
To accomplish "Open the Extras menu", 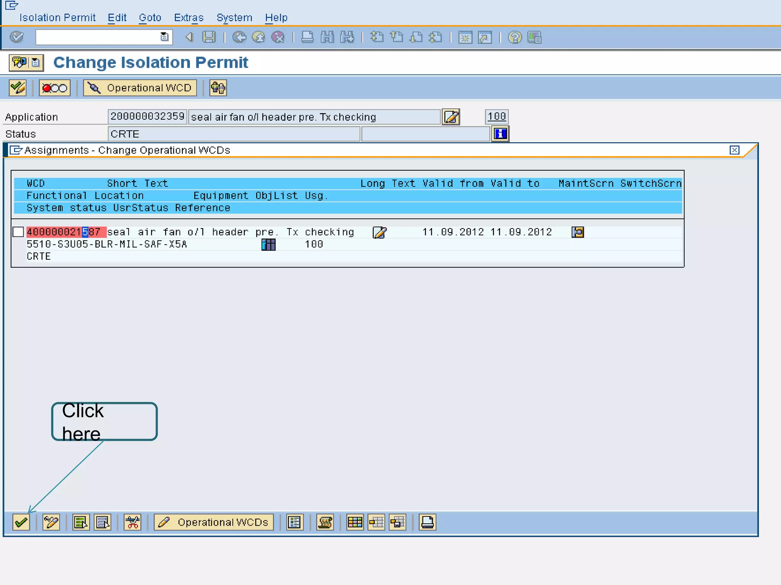I will (188, 18).
